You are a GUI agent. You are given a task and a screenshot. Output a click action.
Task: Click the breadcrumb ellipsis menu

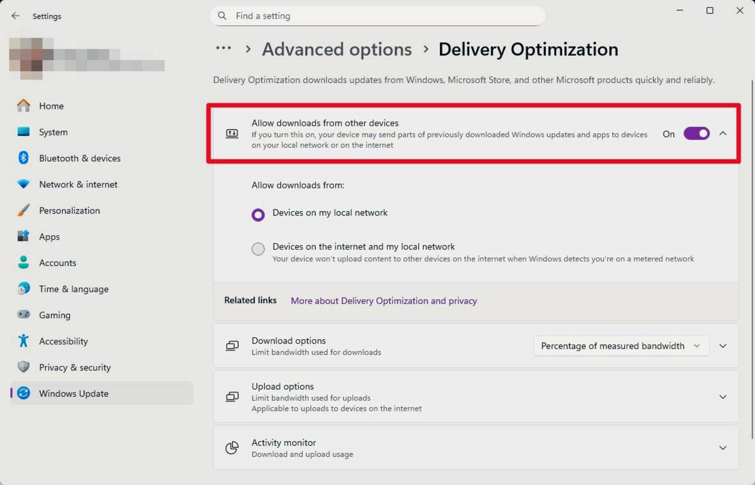point(223,48)
